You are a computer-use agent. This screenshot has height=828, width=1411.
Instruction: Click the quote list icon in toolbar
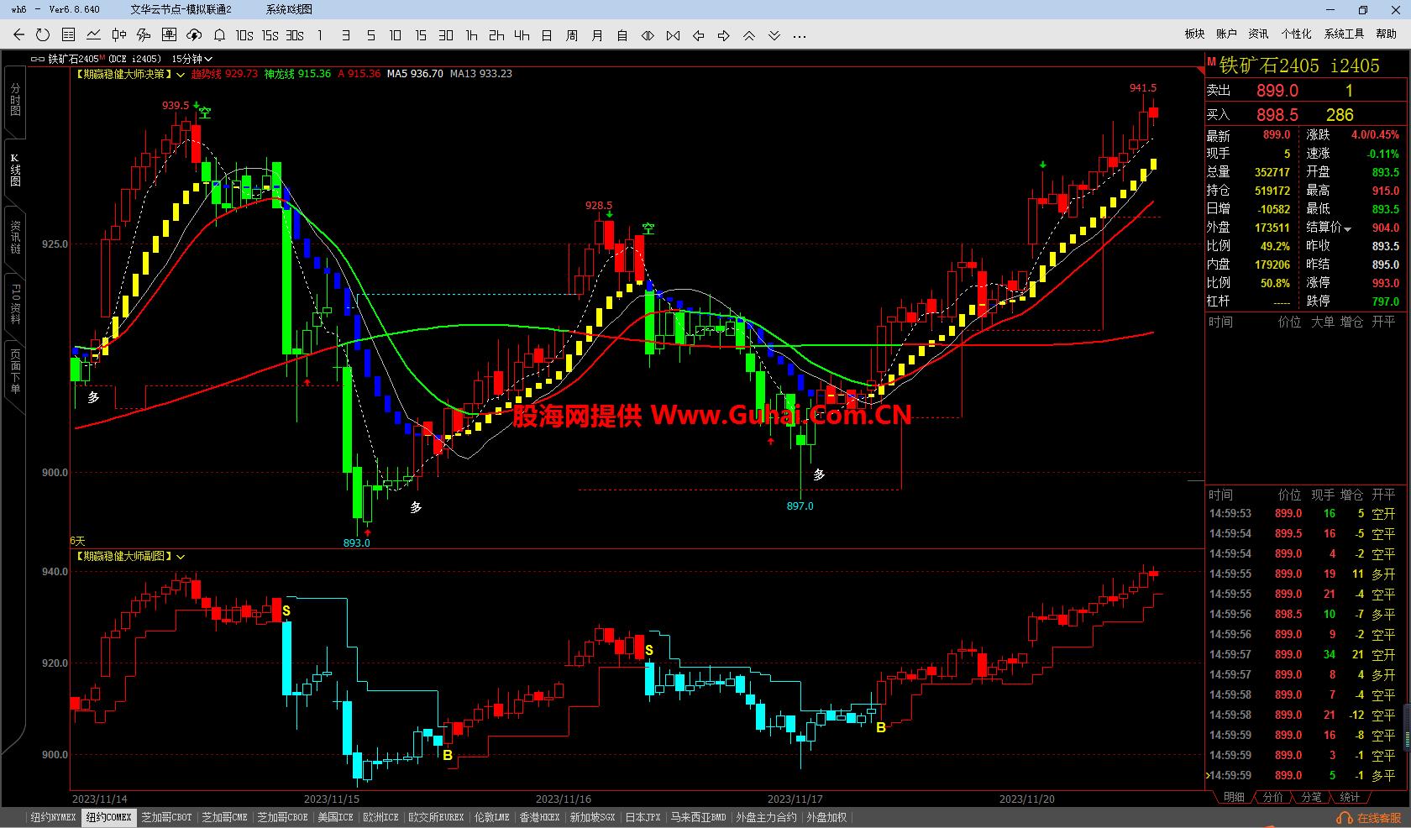coord(68,35)
